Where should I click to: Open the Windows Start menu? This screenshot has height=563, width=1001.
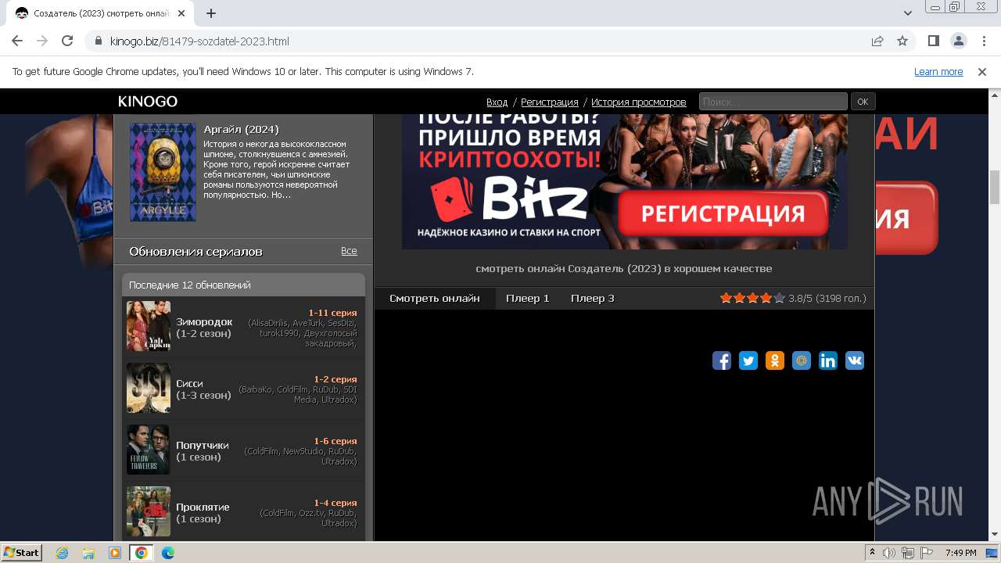pos(22,552)
